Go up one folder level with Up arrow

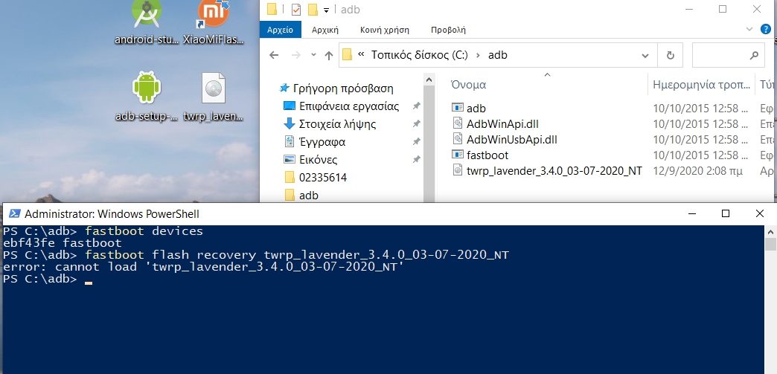point(329,55)
